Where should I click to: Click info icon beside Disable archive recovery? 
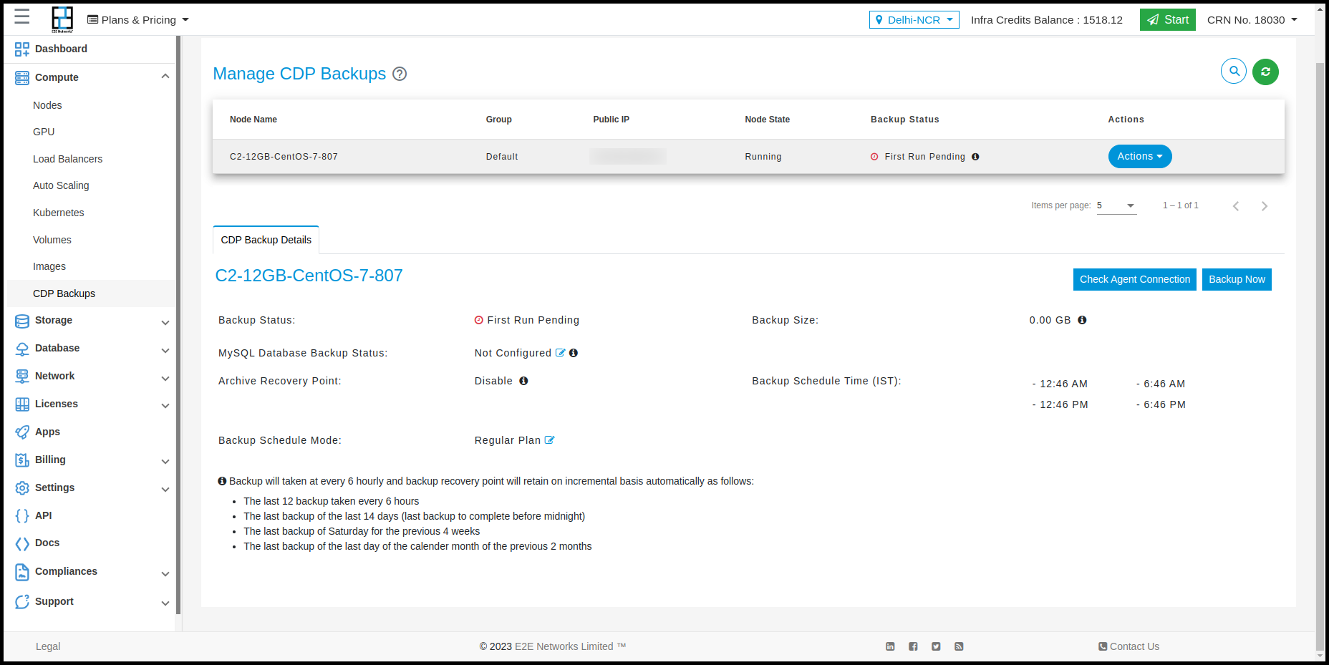[x=523, y=381]
